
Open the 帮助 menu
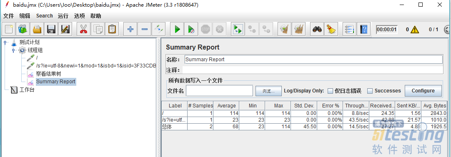coord(95,16)
